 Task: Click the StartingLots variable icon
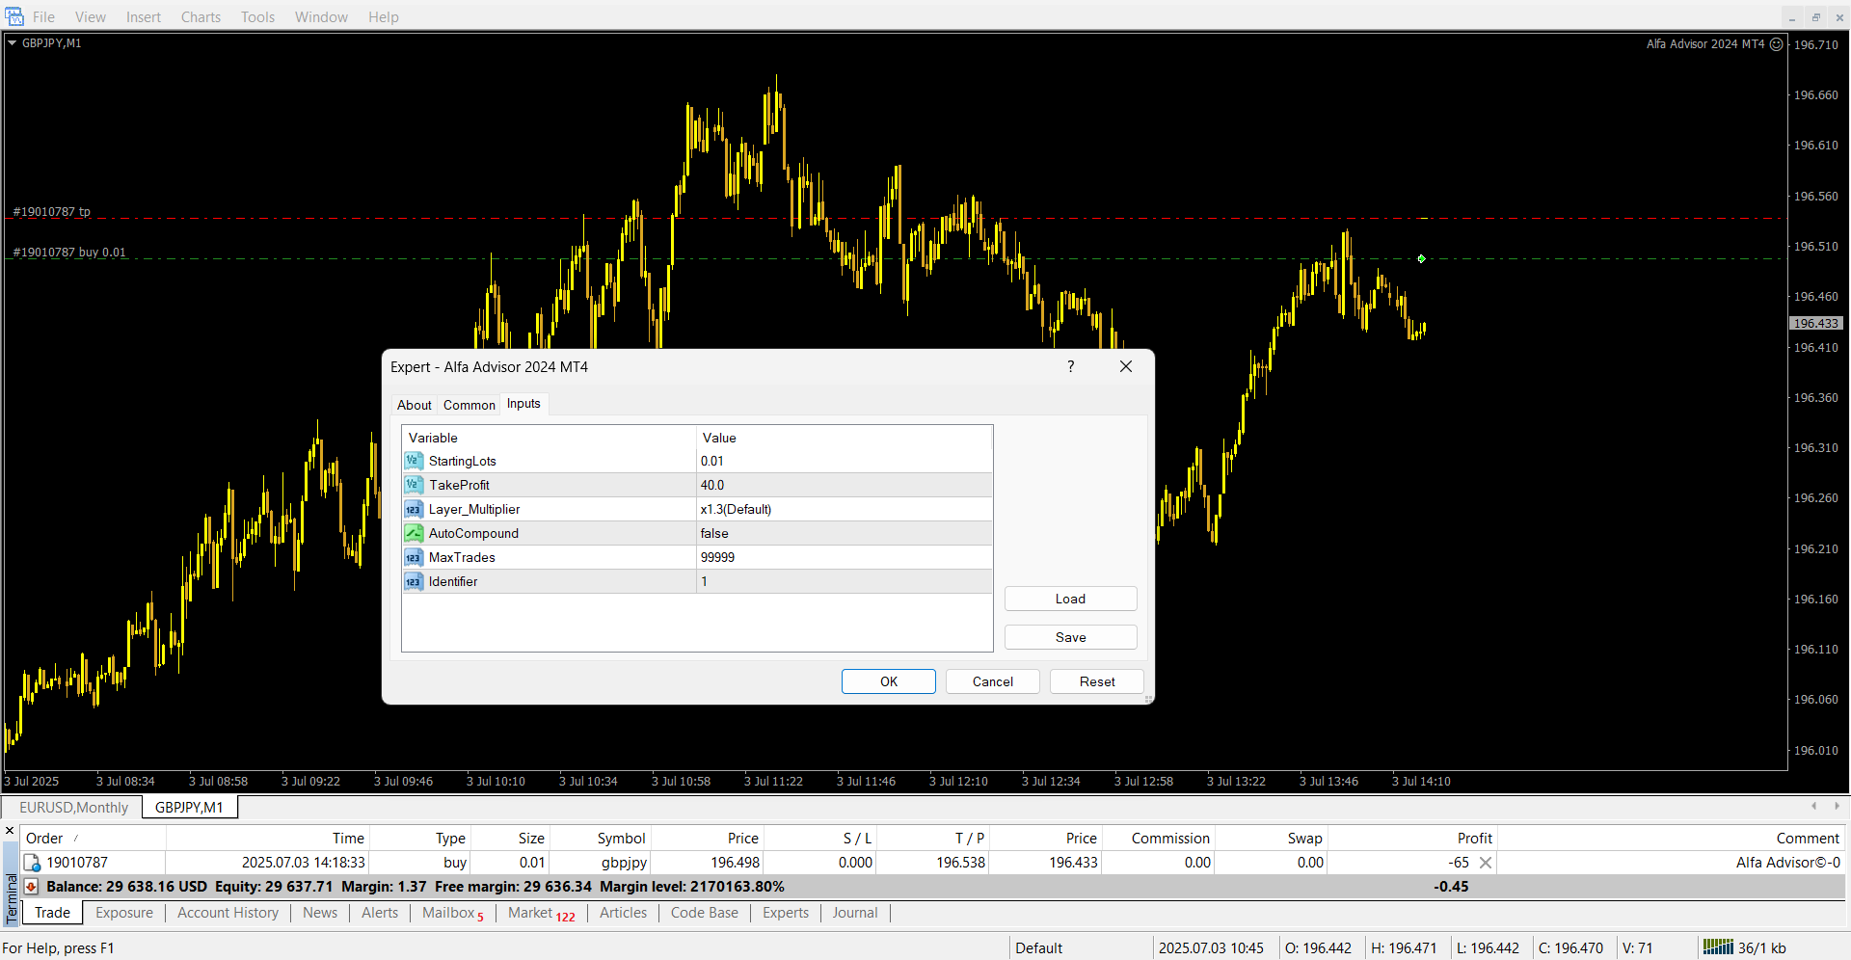pyautogui.click(x=414, y=461)
